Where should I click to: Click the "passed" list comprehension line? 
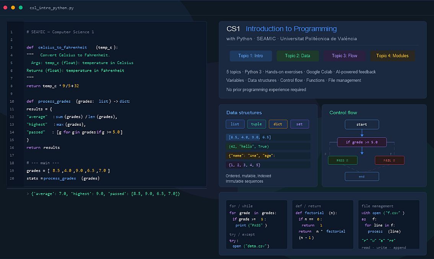[74, 132]
